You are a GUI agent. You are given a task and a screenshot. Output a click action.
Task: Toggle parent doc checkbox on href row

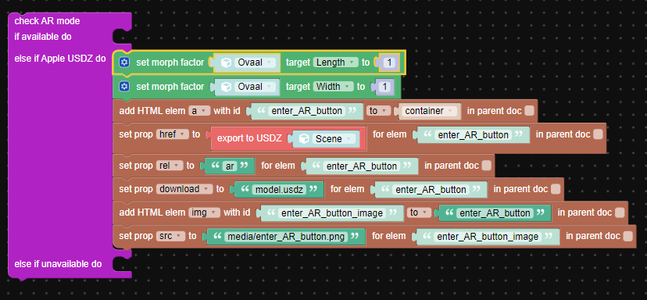pyautogui.click(x=598, y=134)
